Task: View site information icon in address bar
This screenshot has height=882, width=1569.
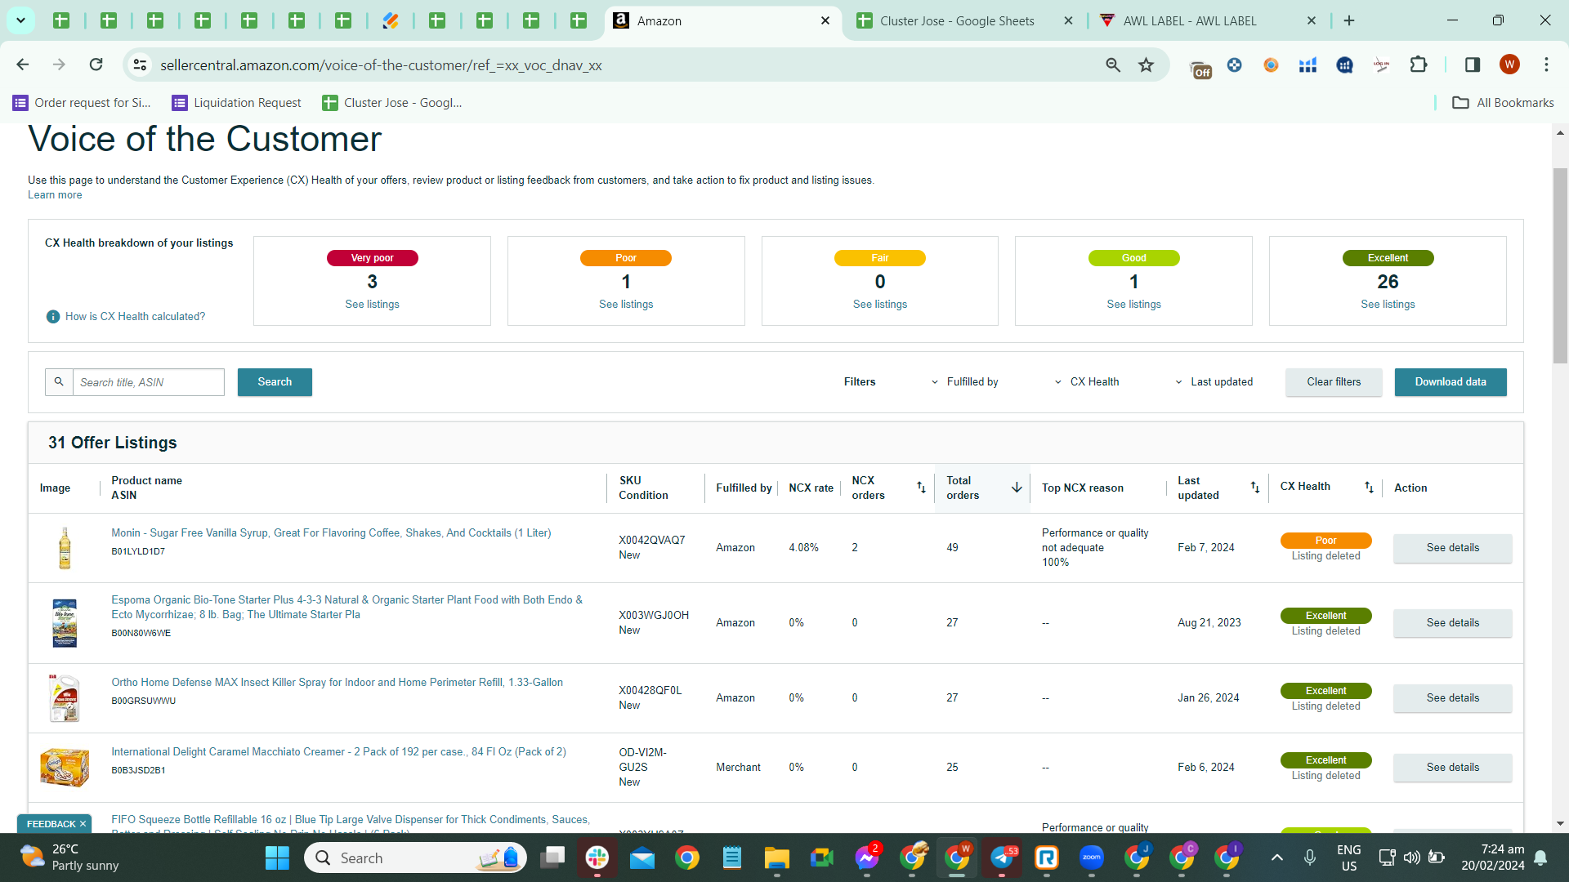Action: [141, 65]
